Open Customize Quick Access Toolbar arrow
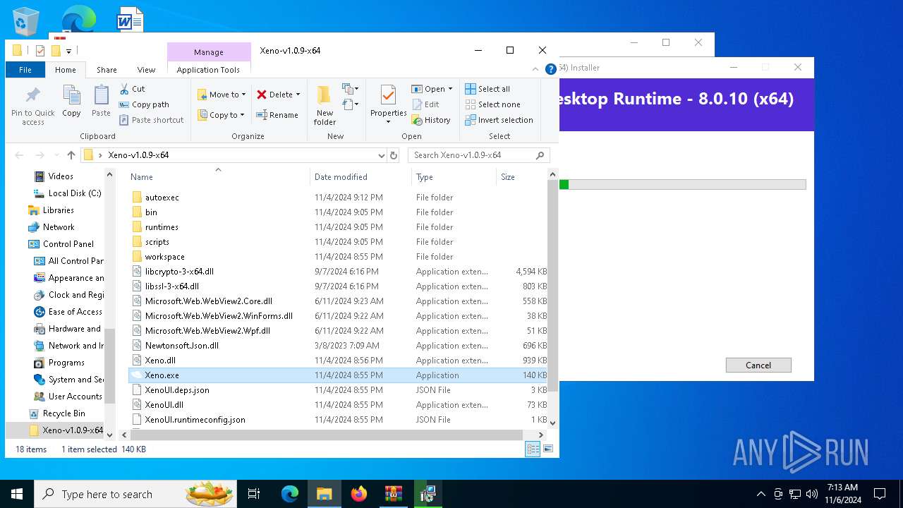The image size is (903, 508). coord(68,51)
